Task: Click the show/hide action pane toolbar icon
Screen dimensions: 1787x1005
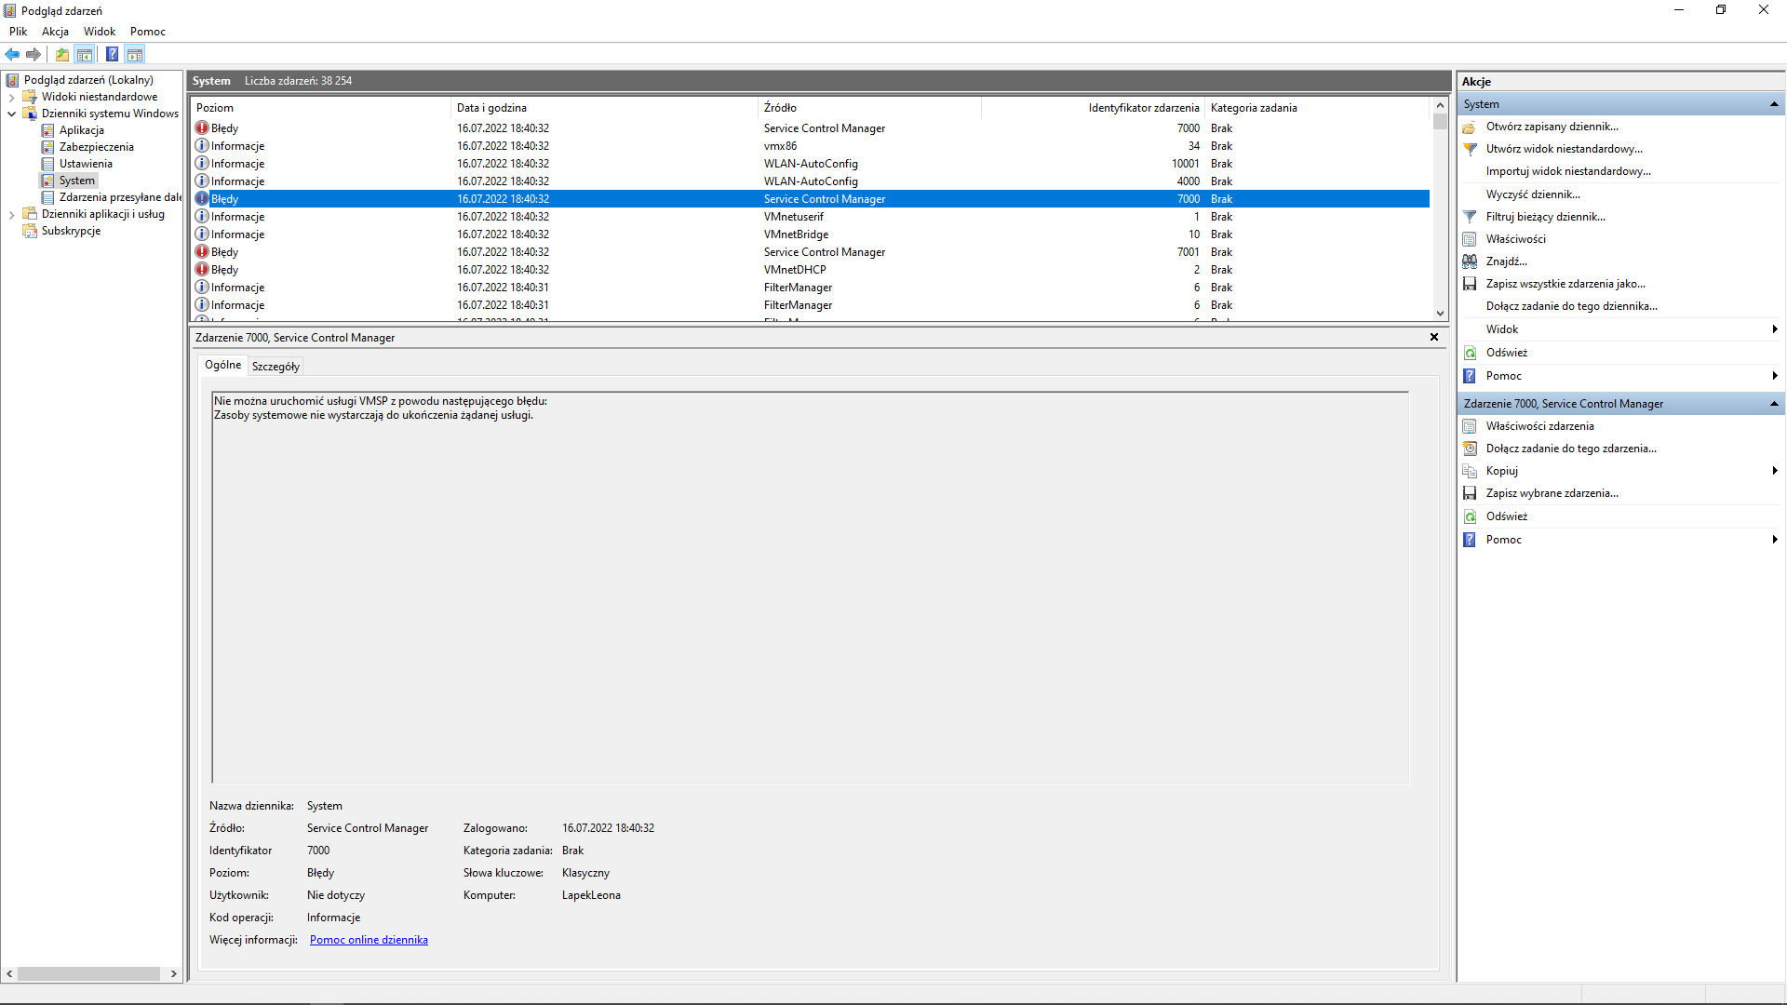Action: pyautogui.click(x=135, y=54)
